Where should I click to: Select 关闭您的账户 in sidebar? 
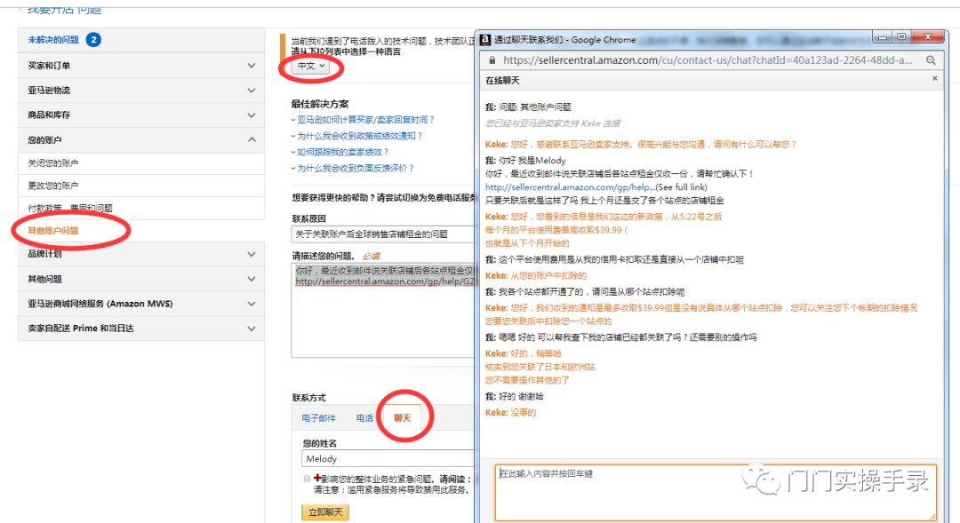click(53, 163)
